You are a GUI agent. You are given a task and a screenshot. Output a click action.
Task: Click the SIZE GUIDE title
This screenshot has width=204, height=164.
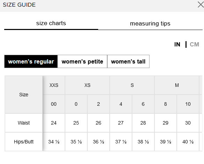(x=19, y=5)
